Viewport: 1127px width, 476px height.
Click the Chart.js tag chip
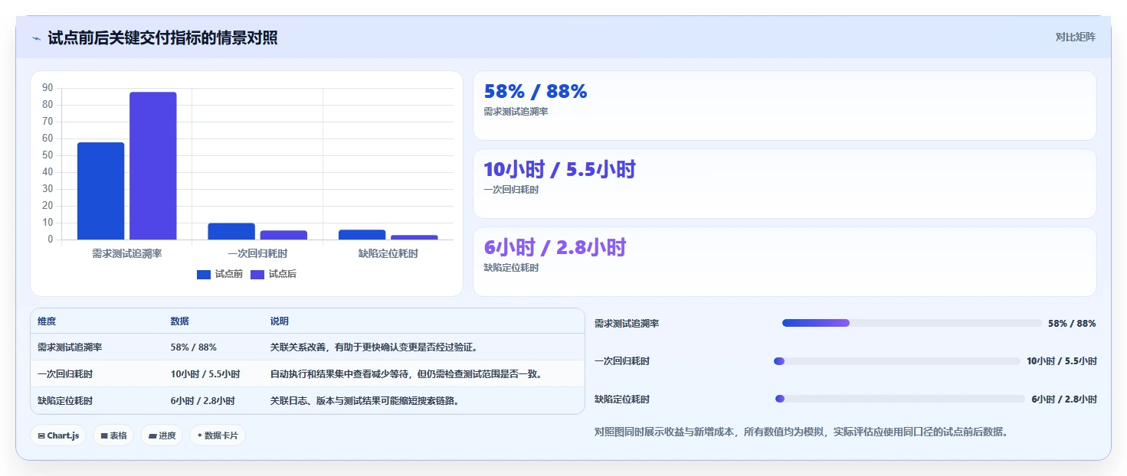click(58, 435)
